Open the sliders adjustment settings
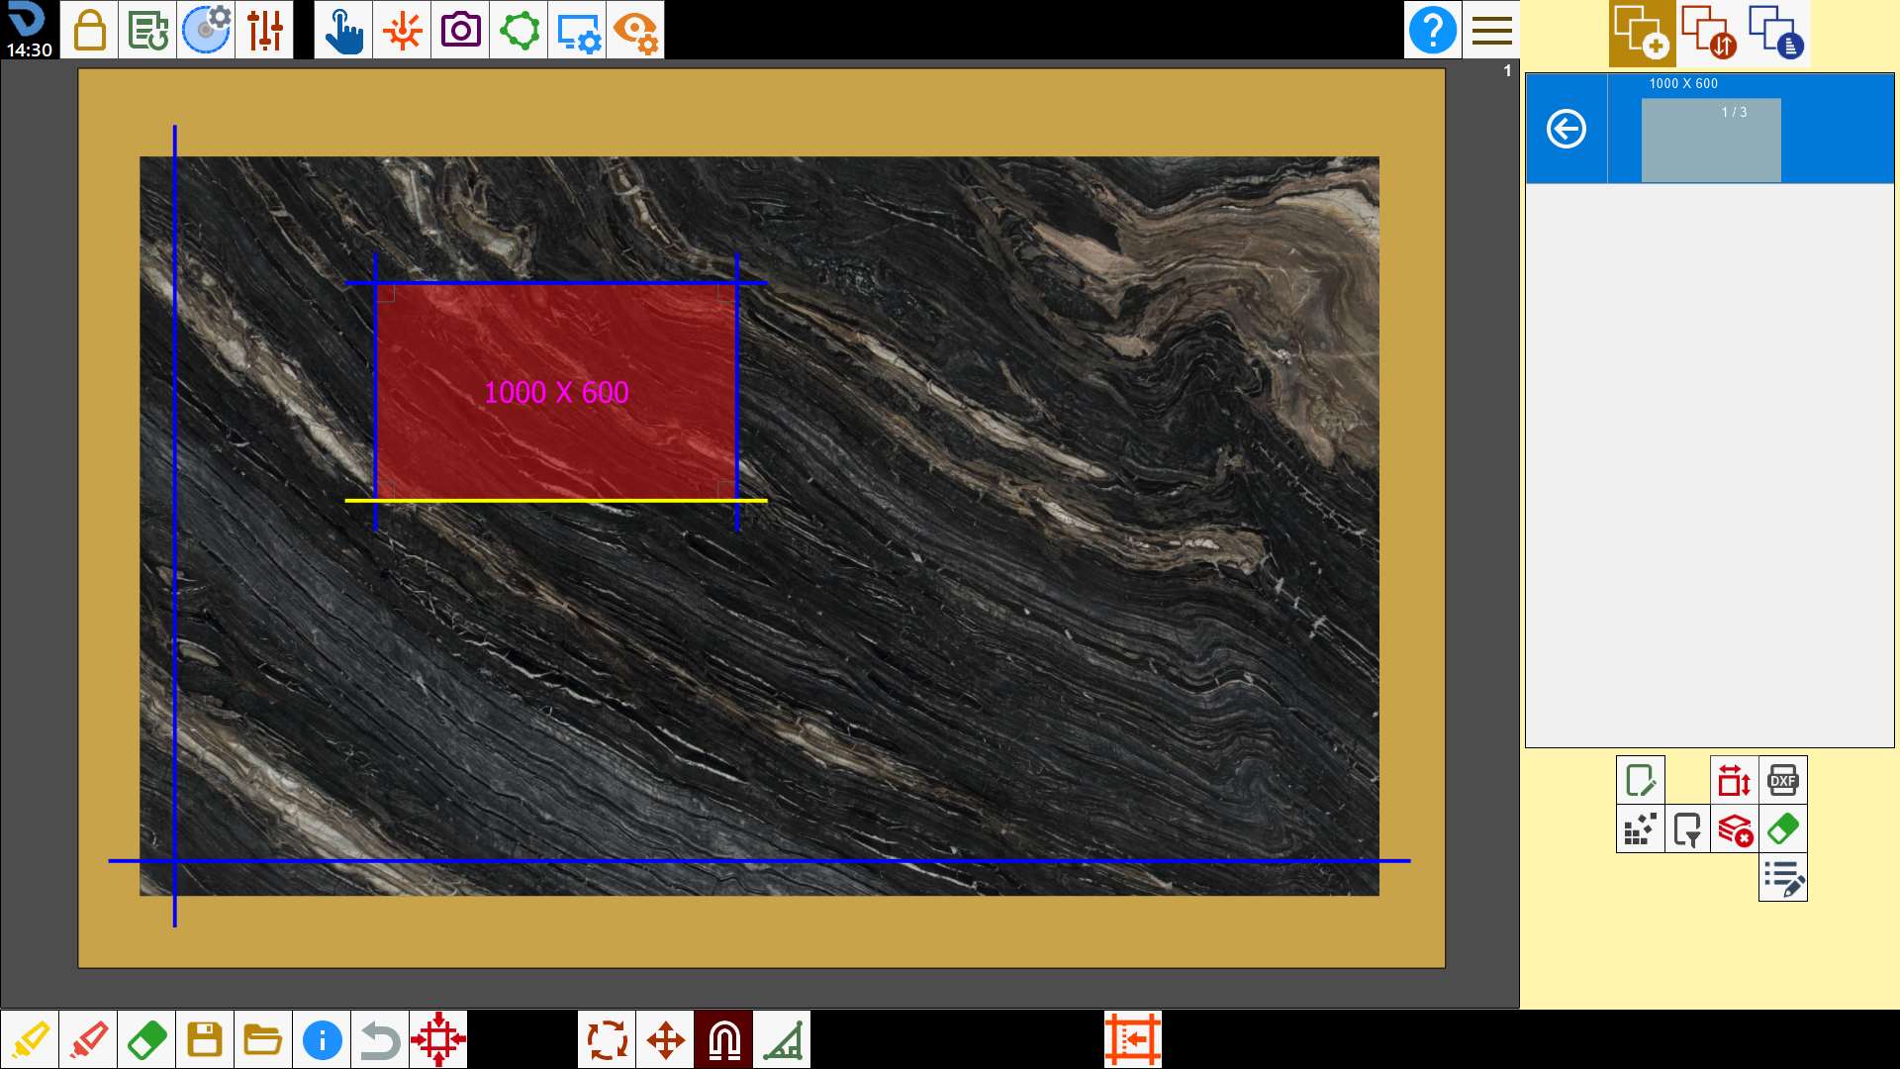Viewport: 1900px width, 1069px height. (264, 30)
